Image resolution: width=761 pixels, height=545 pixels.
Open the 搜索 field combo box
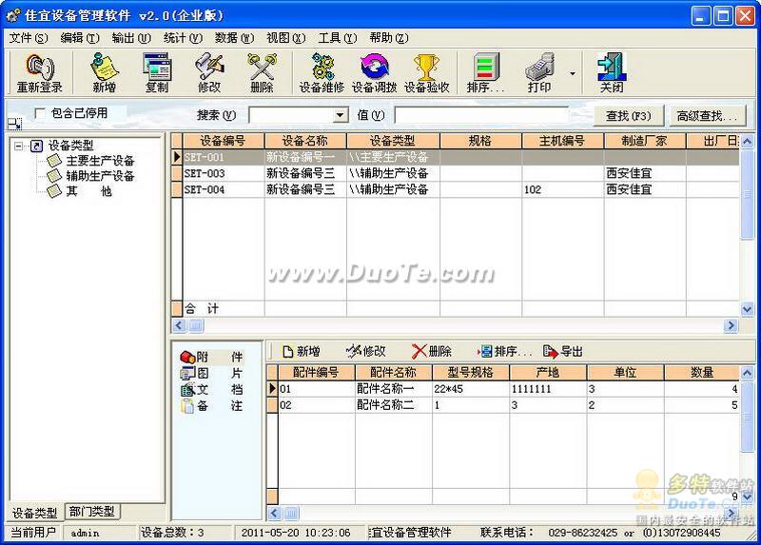[x=299, y=115]
